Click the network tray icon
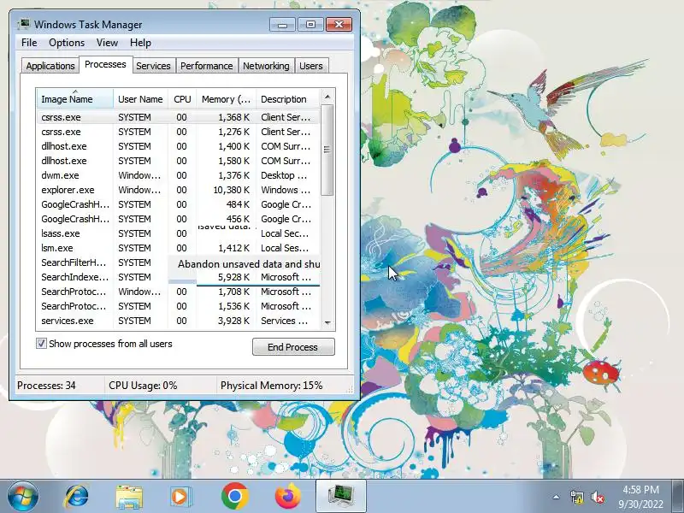684x513 pixels. tap(576, 497)
